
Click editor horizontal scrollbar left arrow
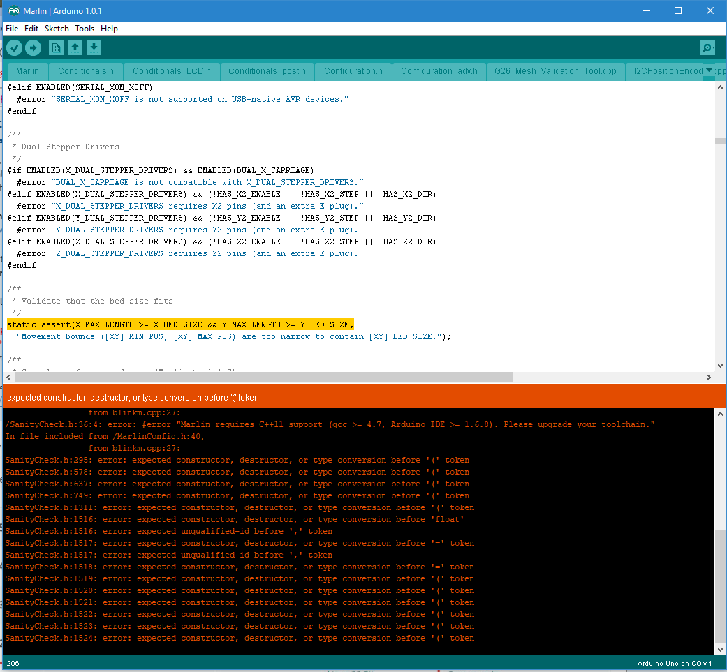[x=8, y=377]
